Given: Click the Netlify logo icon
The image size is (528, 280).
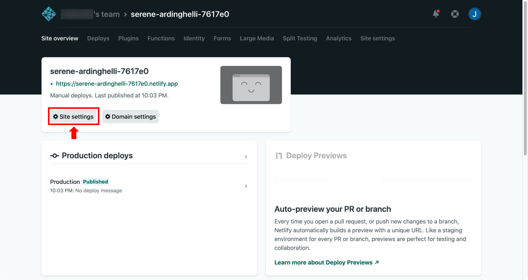Looking at the screenshot, I should [49, 14].
